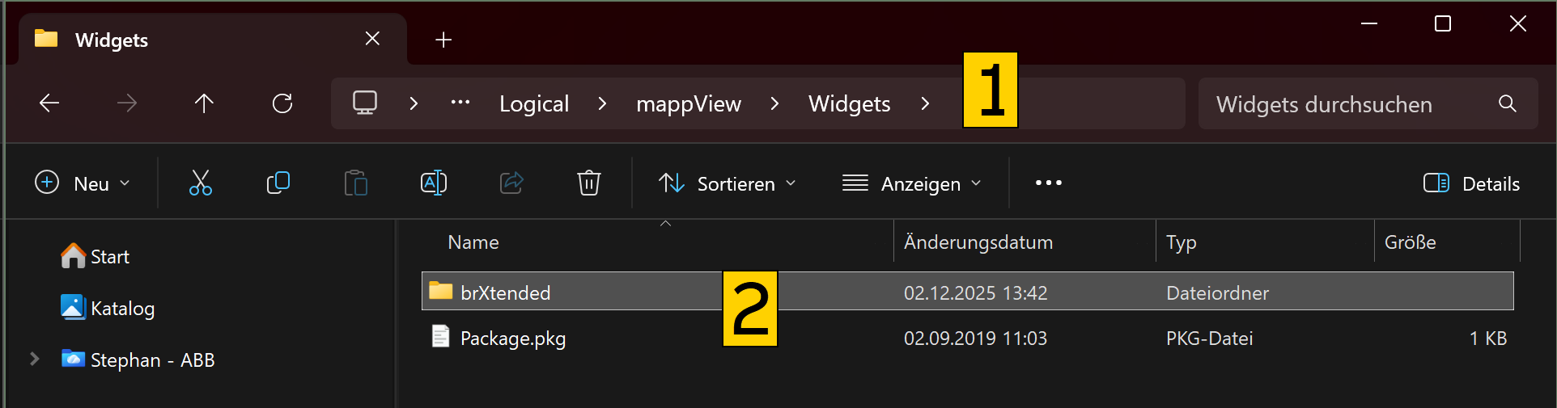
Task: Expand the chevron after Widgets breadcrumb
Action: [925, 103]
